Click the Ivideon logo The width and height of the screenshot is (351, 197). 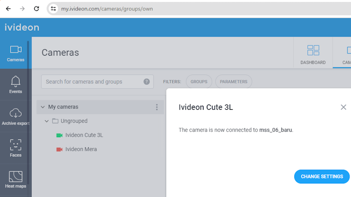coord(22,28)
